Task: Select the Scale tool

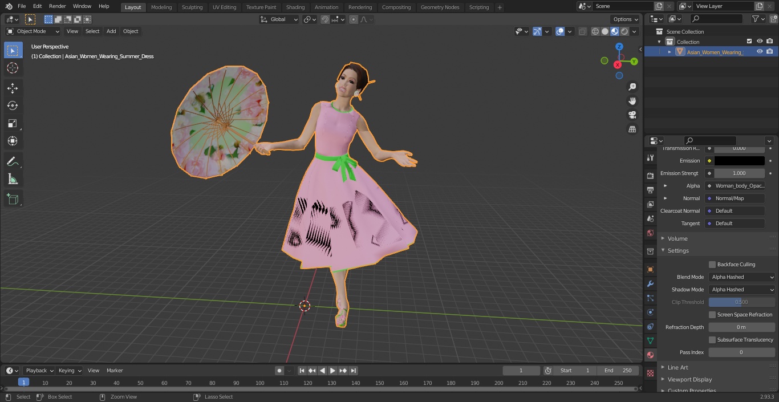Action: point(13,123)
